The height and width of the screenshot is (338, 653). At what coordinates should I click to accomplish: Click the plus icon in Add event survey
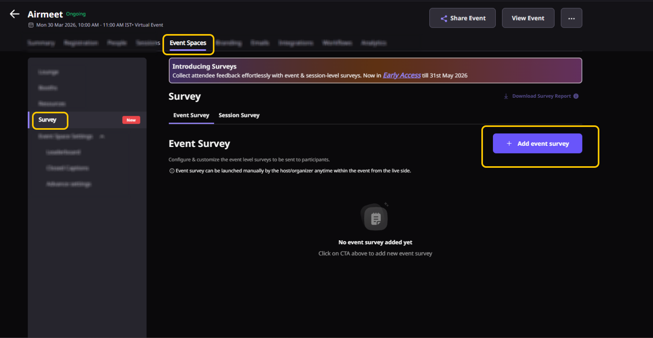coord(509,143)
